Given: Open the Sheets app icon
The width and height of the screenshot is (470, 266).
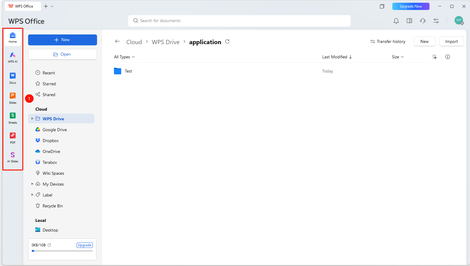Looking at the screenshot, I should point(13,118).
